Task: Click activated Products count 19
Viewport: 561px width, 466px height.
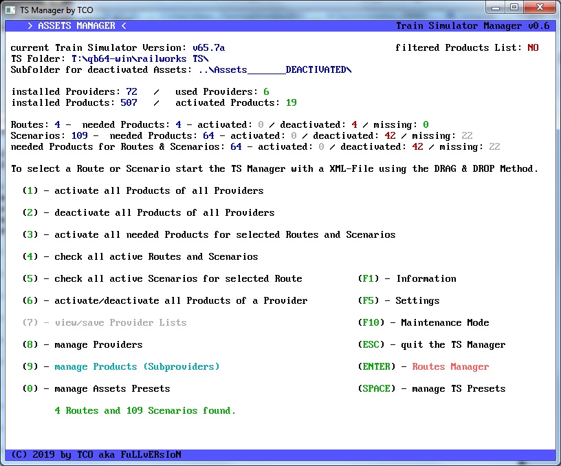Action: coord(291,102)
